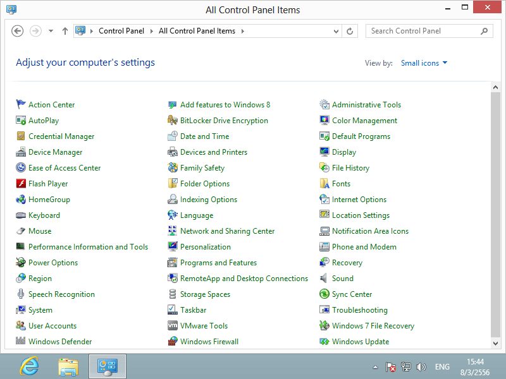Click the Network and Sharing Center icon

click(173, 231)
